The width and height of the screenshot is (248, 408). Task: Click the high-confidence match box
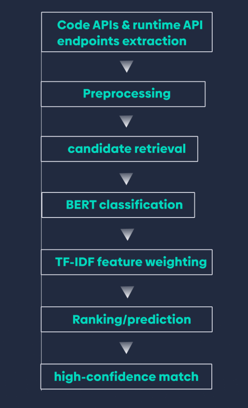pos(126,377)
